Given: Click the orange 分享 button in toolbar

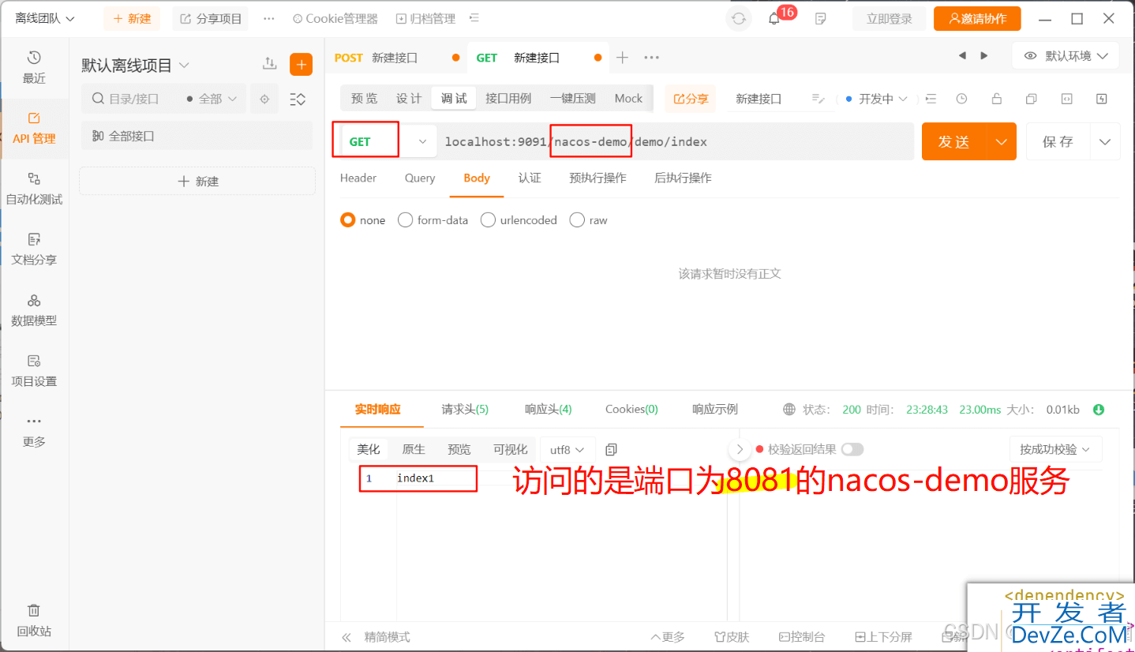Looking at the screenshot, I should click(x=691, y=99).
